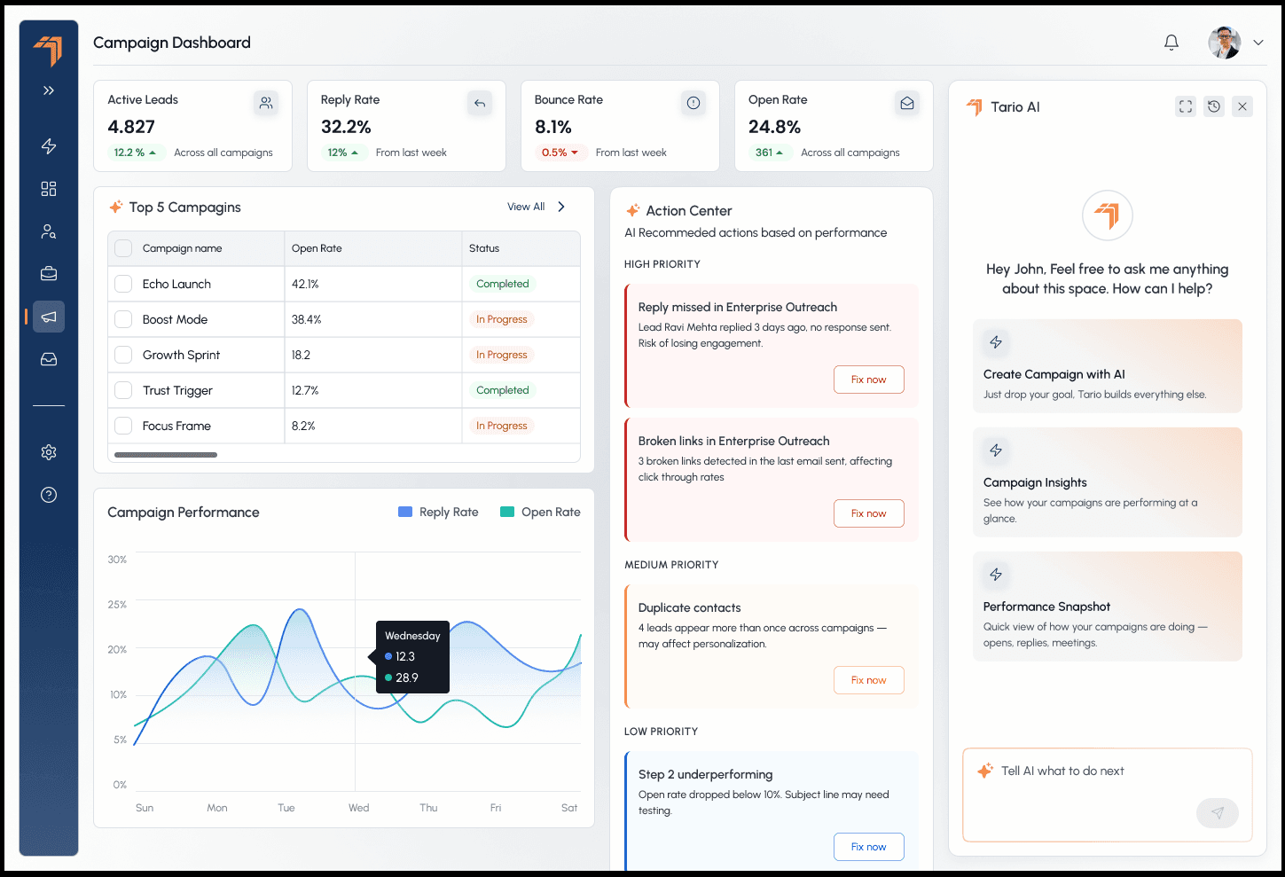The height and width of the screenshot is (877, 1285).
Task: Click View All in Top 5 Campaigns
Action: point(526,206)
